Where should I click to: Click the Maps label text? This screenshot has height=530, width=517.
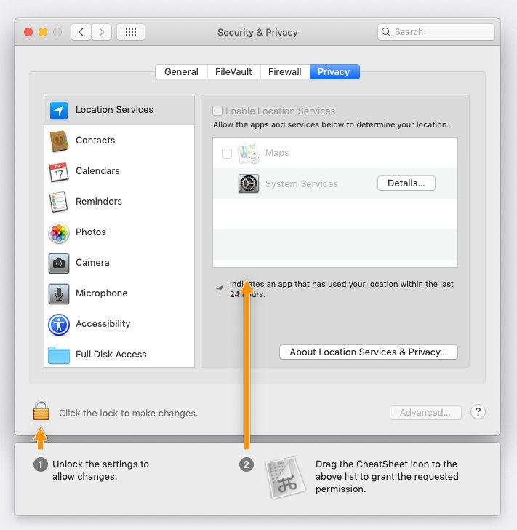(277, 153)
